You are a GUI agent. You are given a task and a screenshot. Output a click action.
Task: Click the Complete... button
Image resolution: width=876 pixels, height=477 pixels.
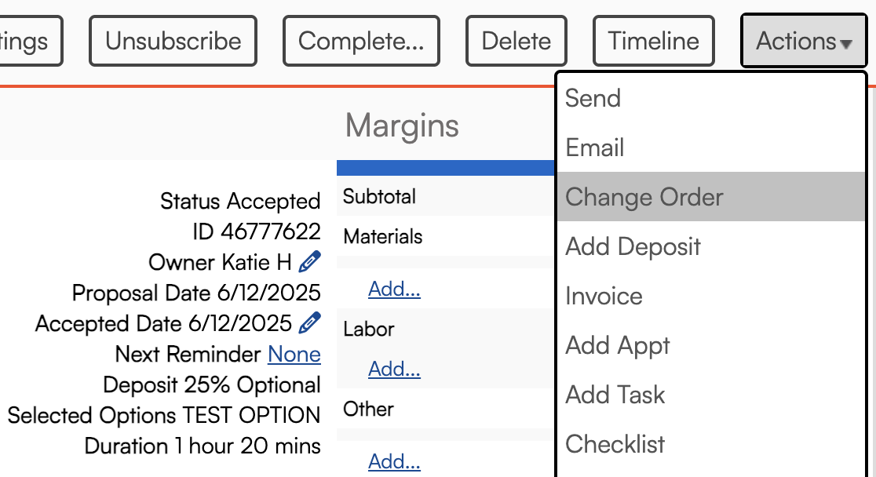[x=361, y=41]
